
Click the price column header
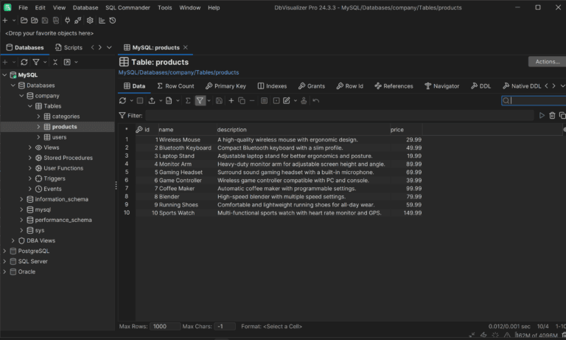tap(406, 130)
